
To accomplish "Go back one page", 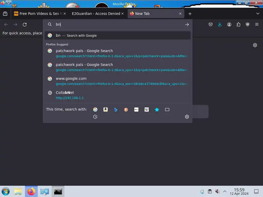I will (6, 24).
